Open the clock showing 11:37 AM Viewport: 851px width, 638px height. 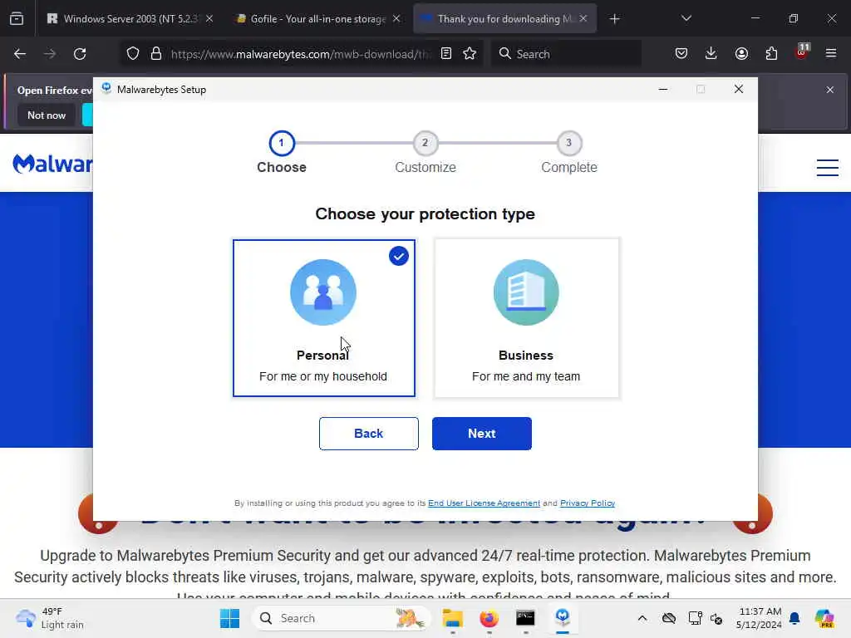[x=759, y=618]
